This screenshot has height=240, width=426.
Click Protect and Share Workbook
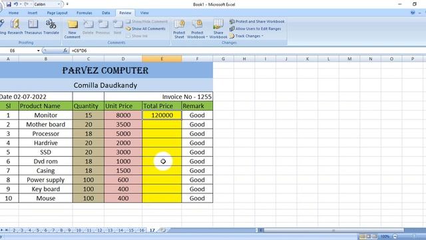(257, 21)
